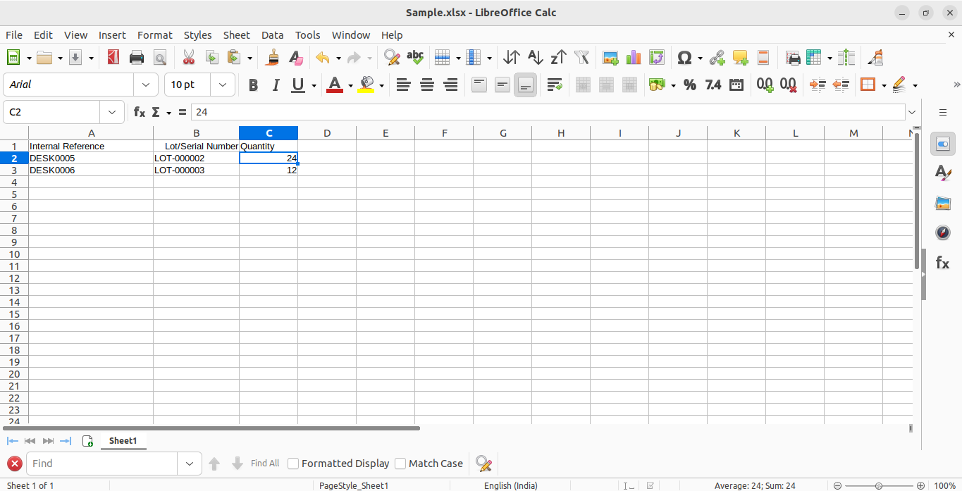Viewport: 962px width, 491px height.
Task: Click Find Previous up arrow
Action: pos(214,464)
